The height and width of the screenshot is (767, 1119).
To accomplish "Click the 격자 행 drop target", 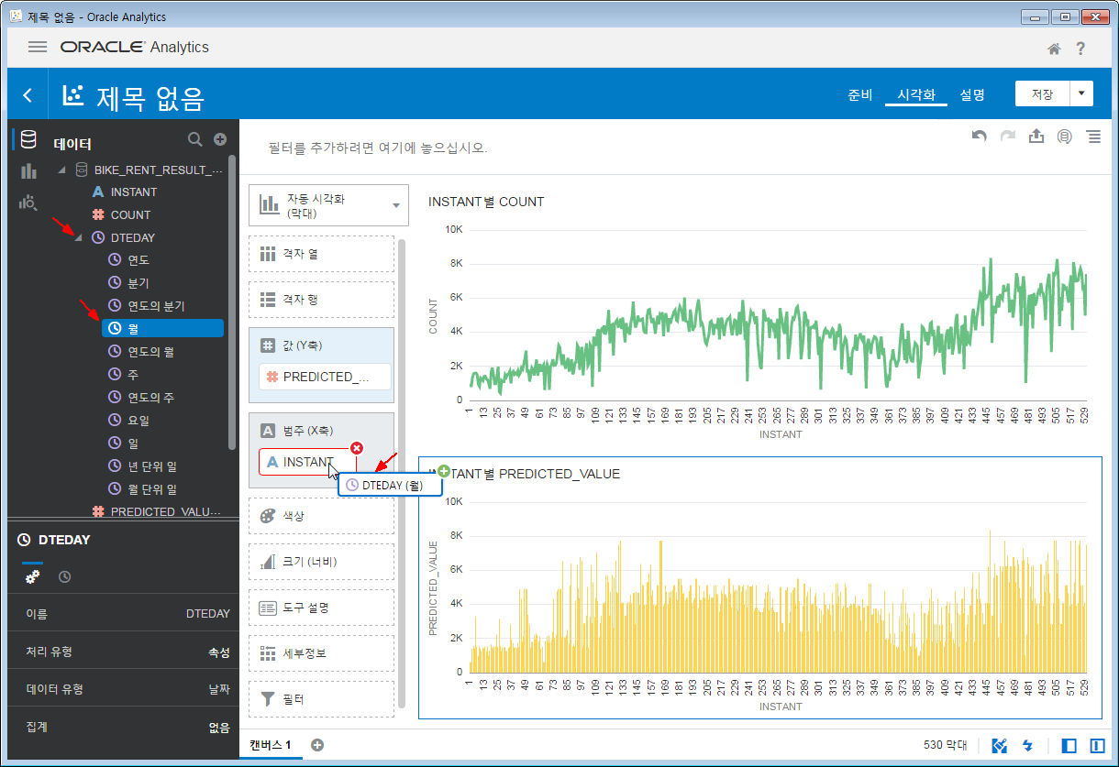I will point(321,300).
